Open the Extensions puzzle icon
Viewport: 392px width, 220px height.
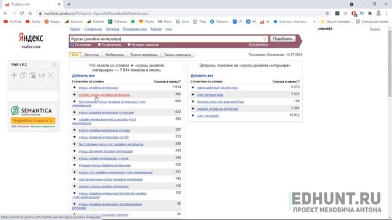[x=370, y=13]
